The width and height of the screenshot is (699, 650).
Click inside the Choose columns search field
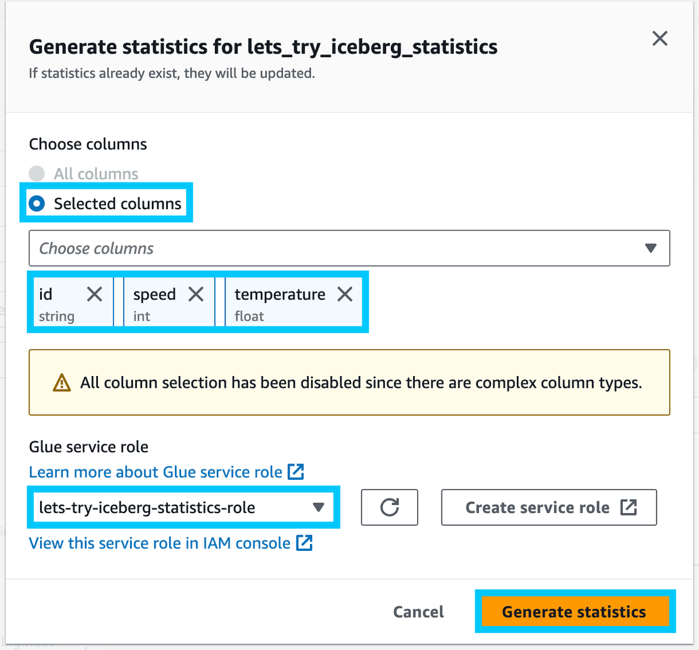click(233, 248)
